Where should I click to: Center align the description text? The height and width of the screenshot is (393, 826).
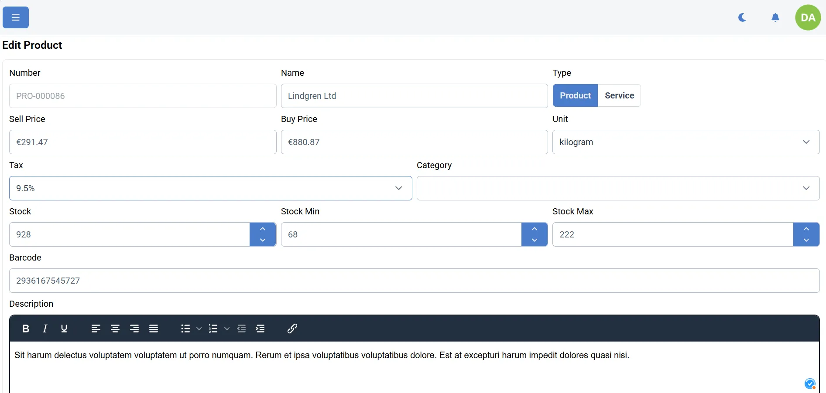[x=115, y=329]
